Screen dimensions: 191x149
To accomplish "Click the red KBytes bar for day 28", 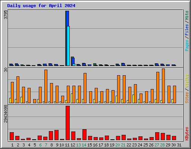I will [163, 137].
